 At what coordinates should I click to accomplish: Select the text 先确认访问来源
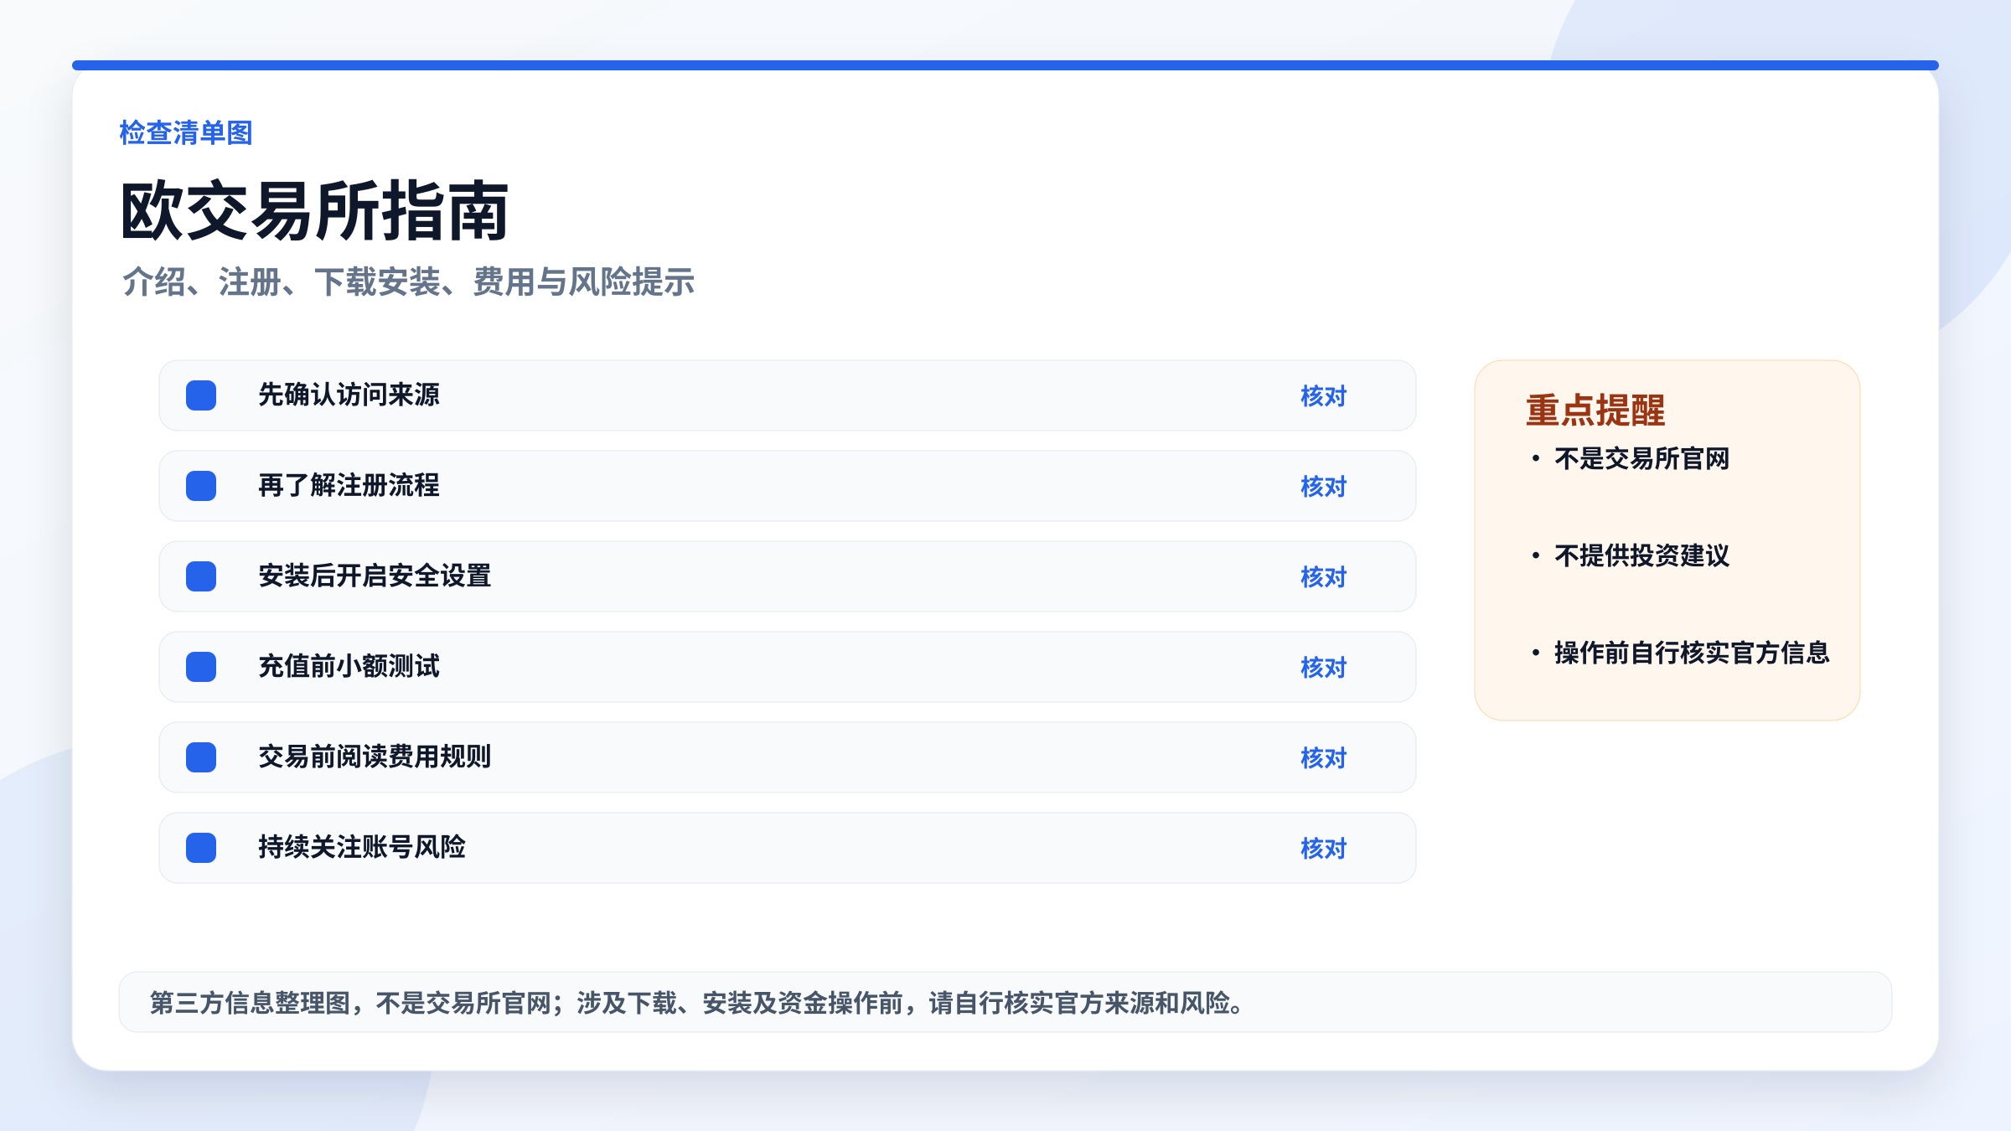point(349,395)
